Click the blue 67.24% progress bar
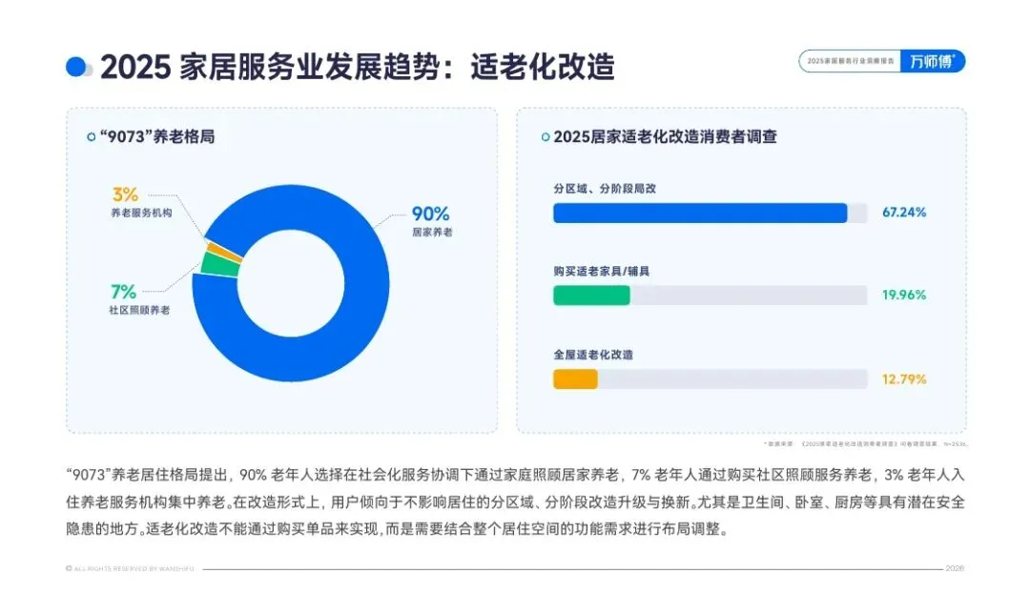Viewport: 1030px width, 614px height. pyautogui.click(x=700, y=213)
